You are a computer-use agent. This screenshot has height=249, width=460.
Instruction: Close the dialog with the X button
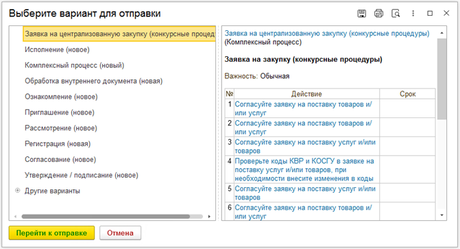(446, 13)
